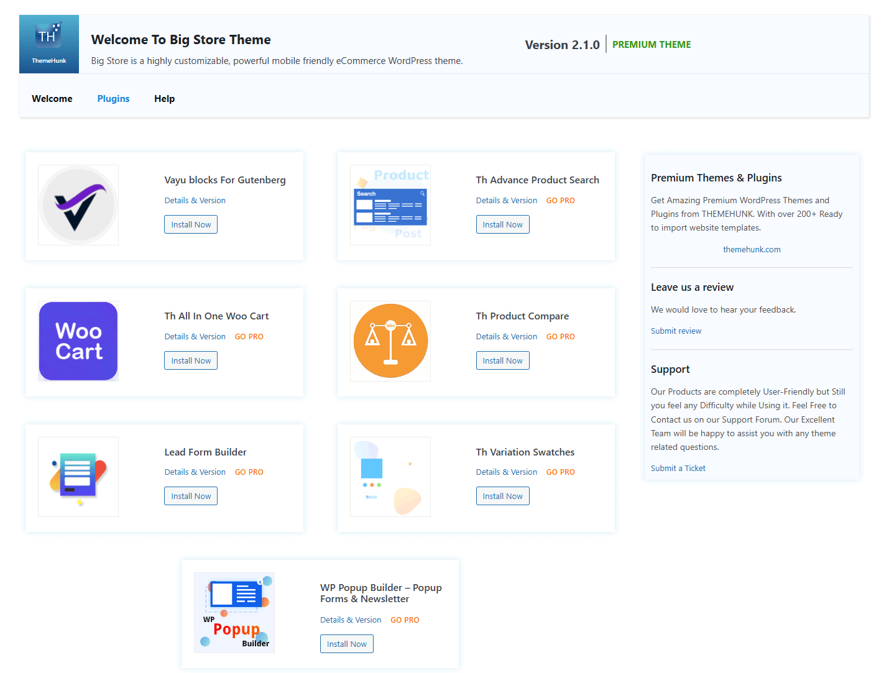The width and height of the screenshot is (884, 673).
Task: View Details & Version for Lead Form Builder
Action: pos(195,472)
